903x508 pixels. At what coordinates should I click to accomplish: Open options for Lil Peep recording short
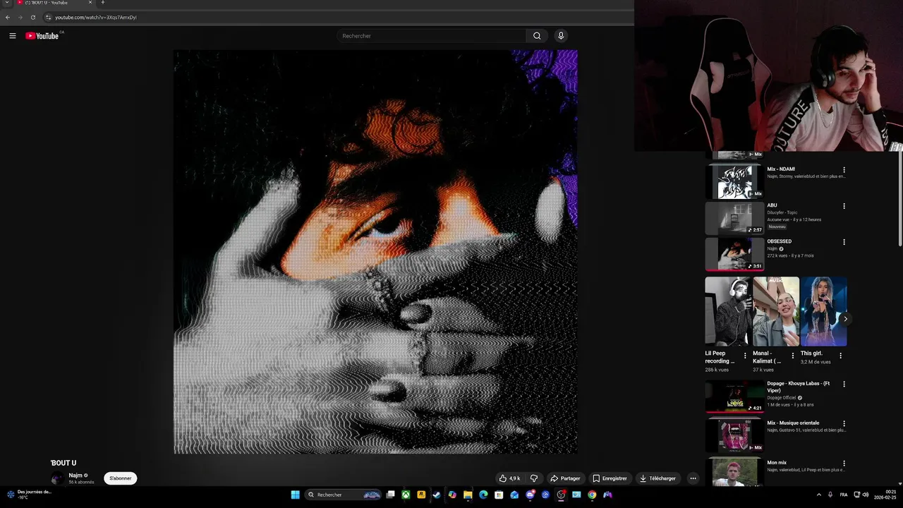point(745,356)
